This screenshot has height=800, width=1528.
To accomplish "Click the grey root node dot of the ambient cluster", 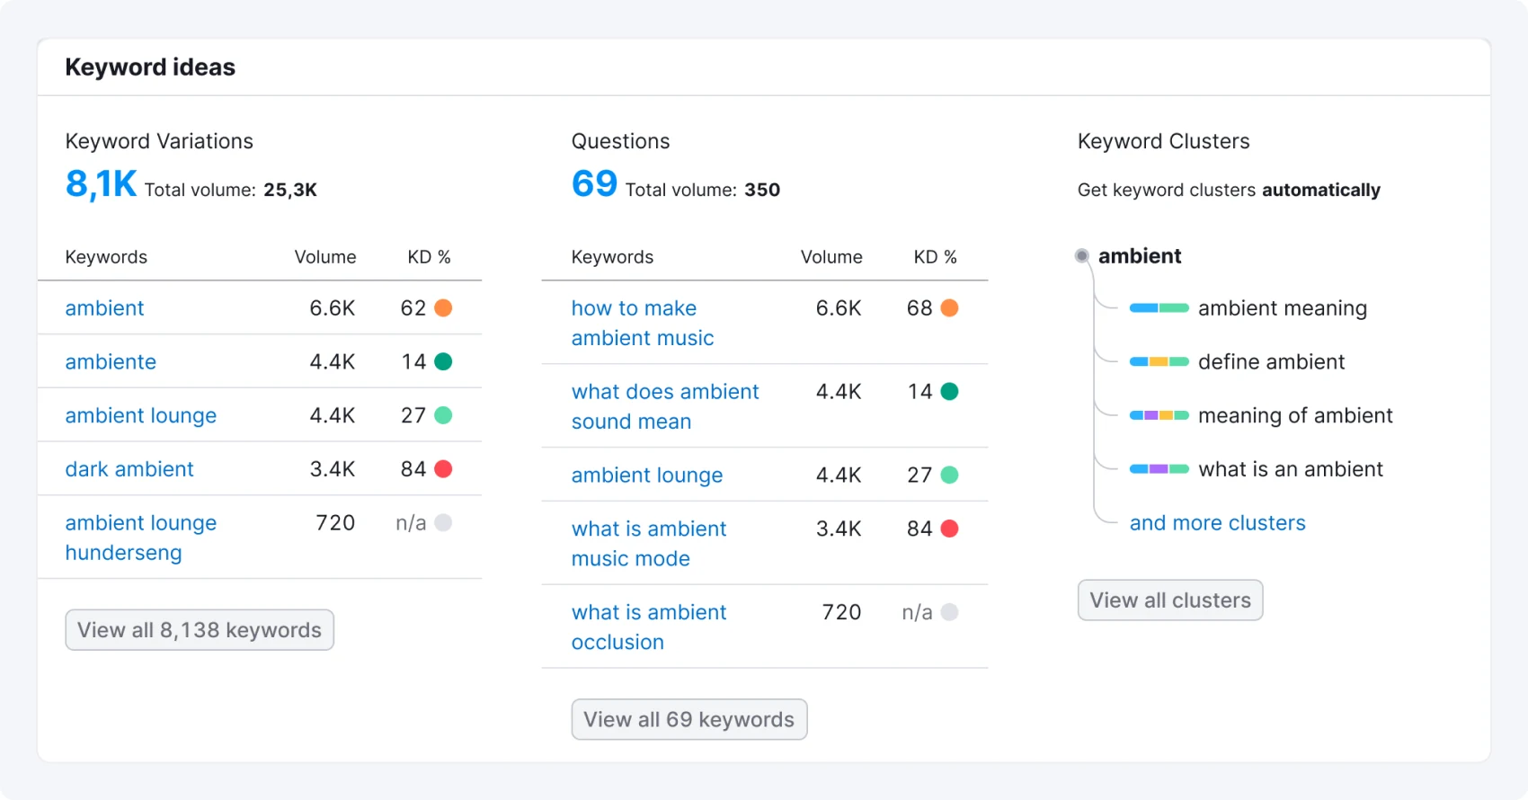I will coord(1082,256).
